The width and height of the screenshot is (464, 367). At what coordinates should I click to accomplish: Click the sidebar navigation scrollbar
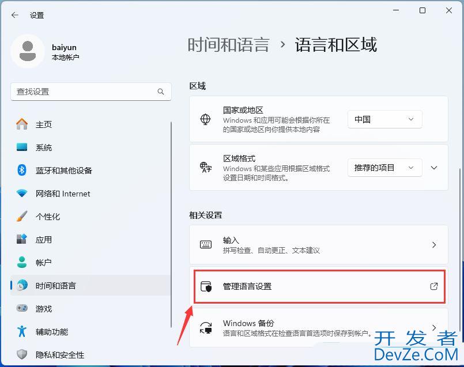pos(171,224)
